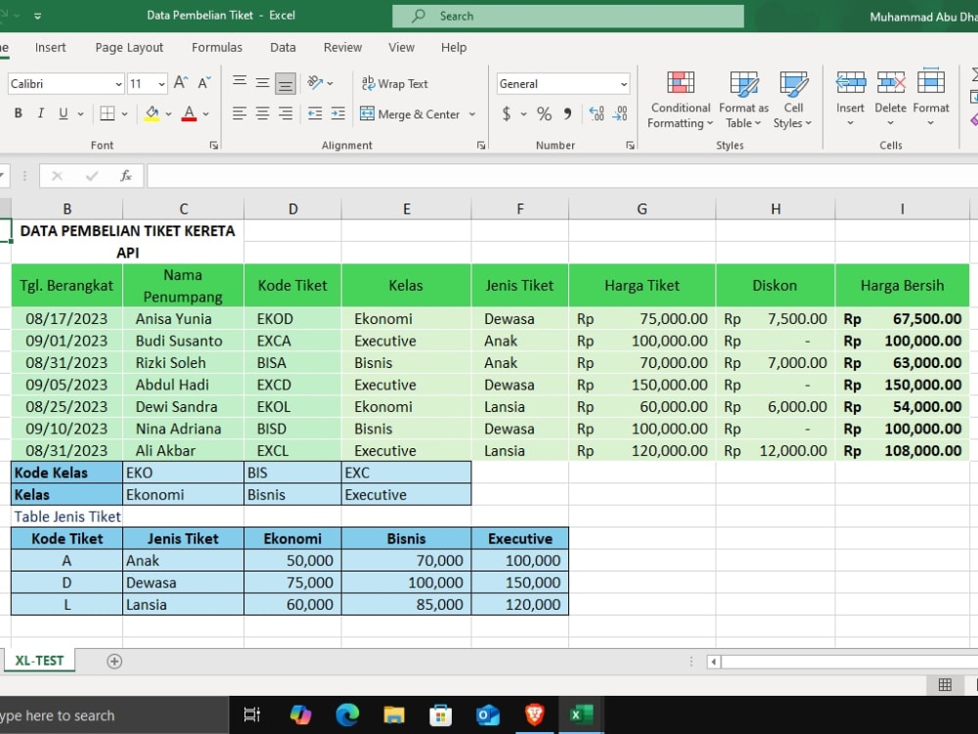The width and height of the screenshot is (978, 734).
Task: Open the Review tab
Action: click(342, 47)
